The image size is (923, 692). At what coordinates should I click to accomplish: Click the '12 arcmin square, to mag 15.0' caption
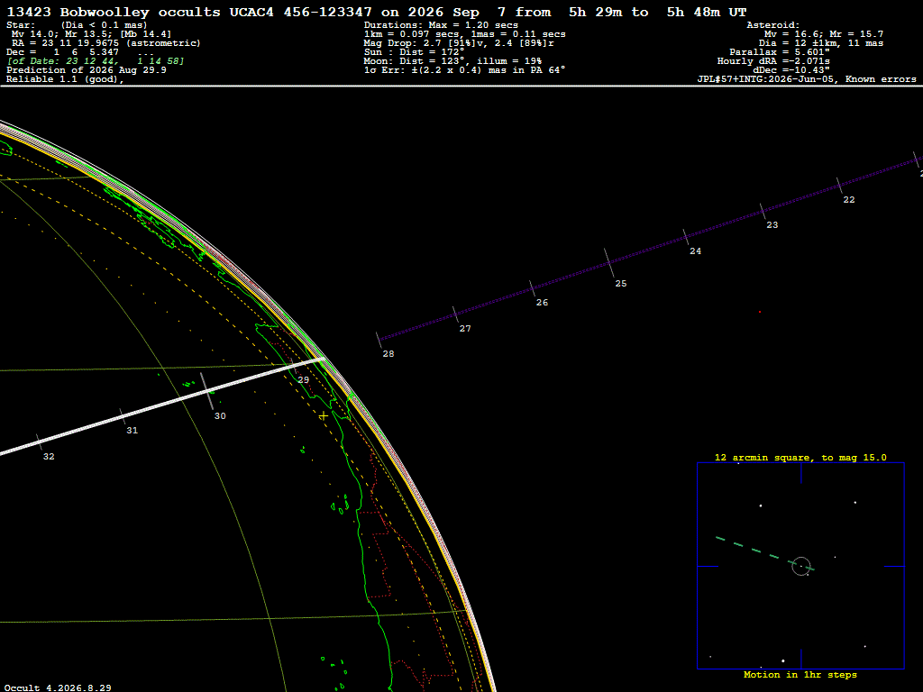(x=800, y=457)
